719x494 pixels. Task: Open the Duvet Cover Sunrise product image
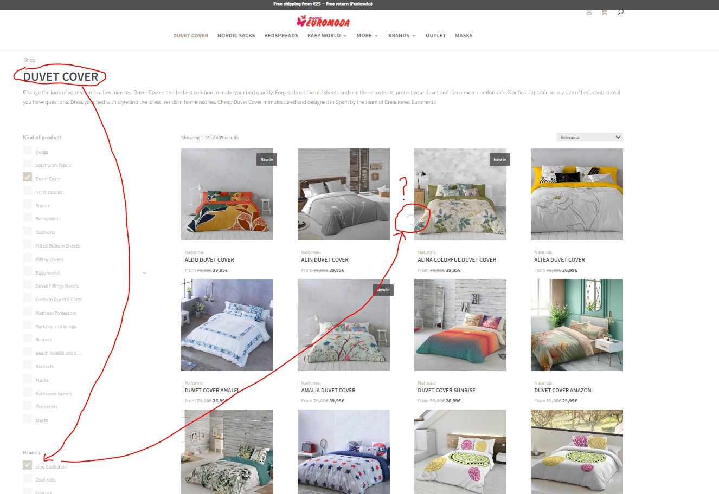click(x=460, y=325)
